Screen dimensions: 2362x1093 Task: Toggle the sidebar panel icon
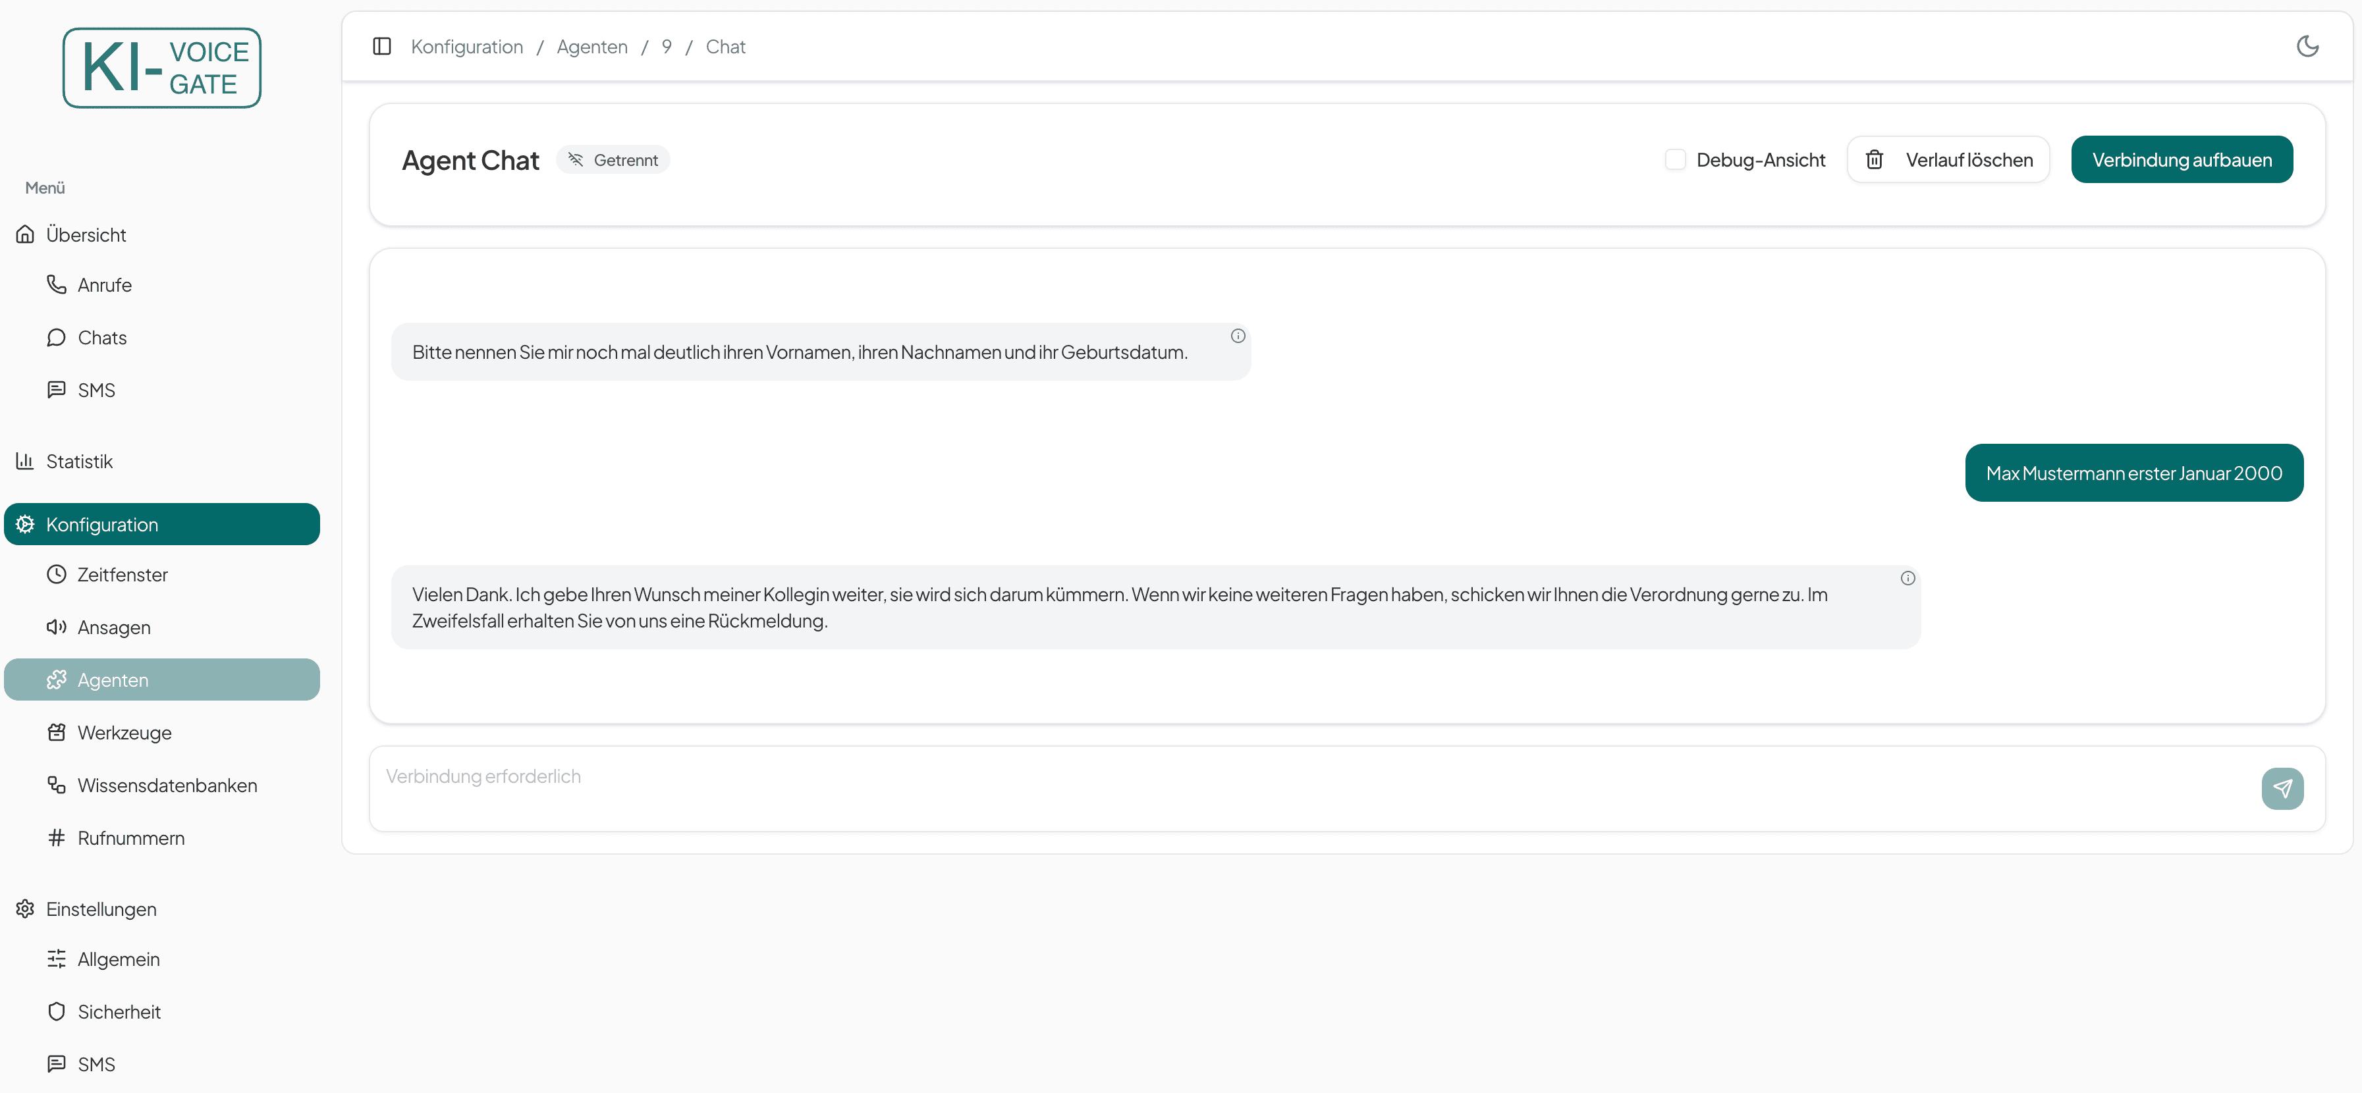coord(381,46)
